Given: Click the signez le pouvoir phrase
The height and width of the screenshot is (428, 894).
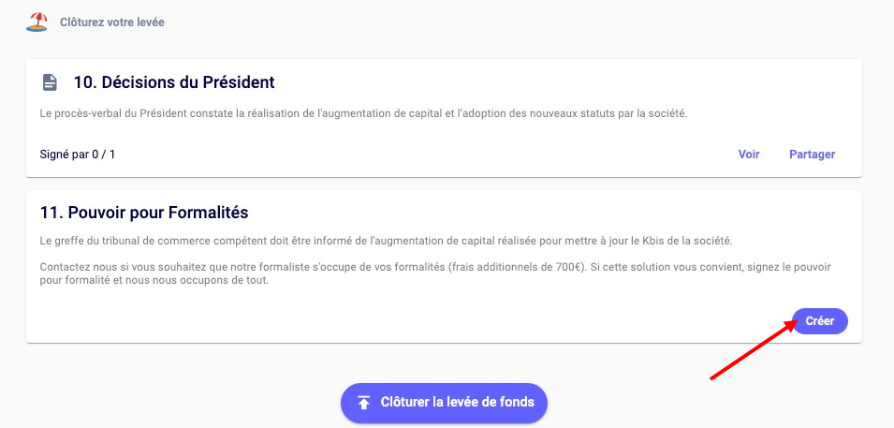Looking at the screenshot, I should (x=794, y=267).
